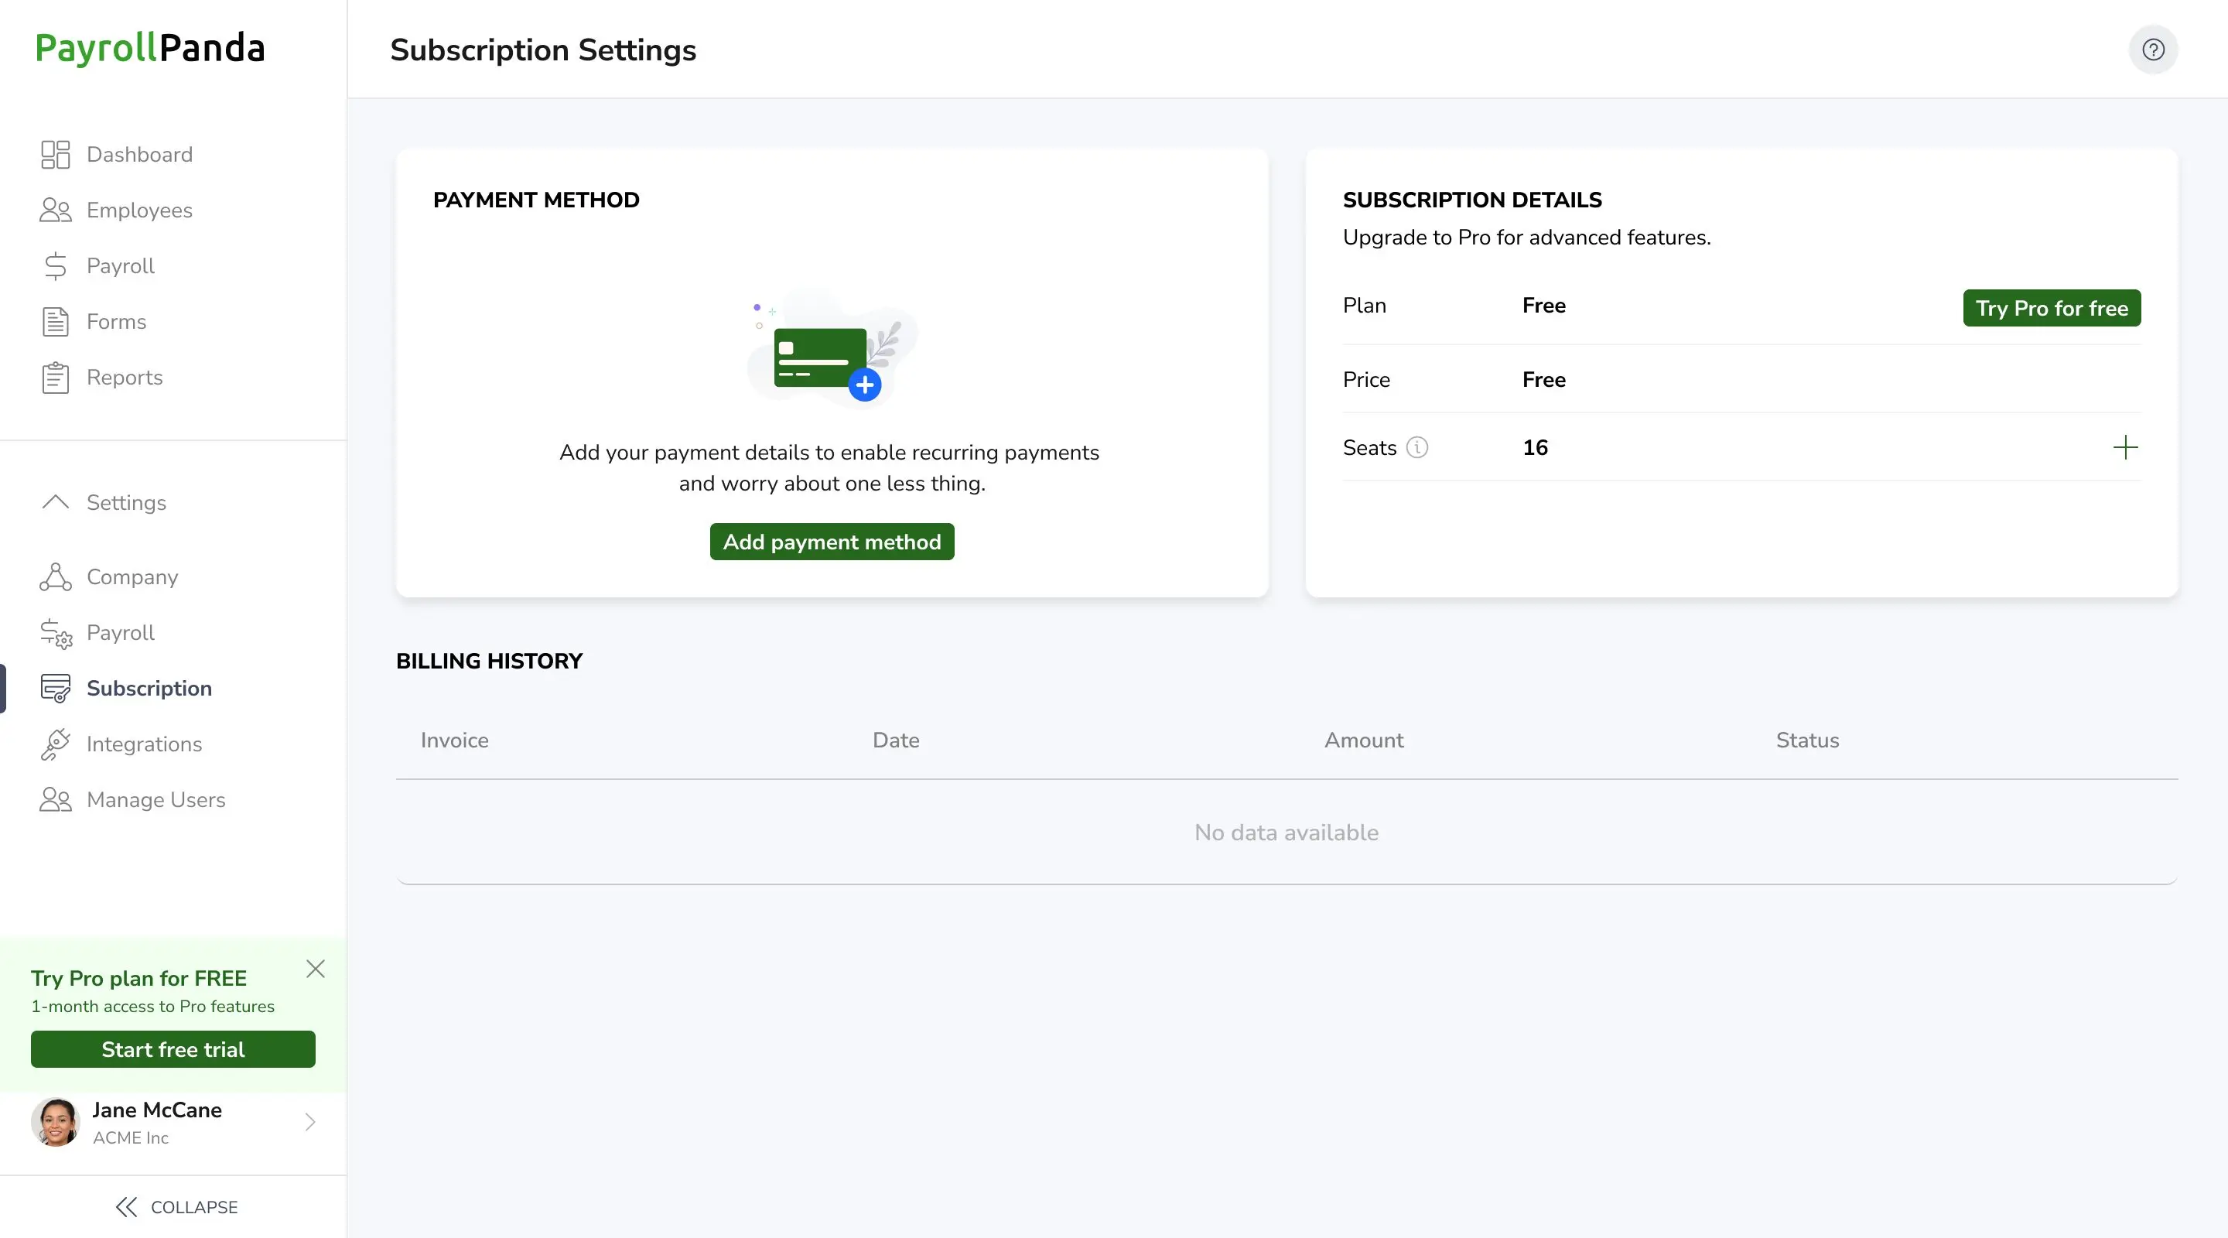The width and height of the screenshot is (2228, 1238).
Task: Click the Forms document icon
Action: [x=56, y=322]
